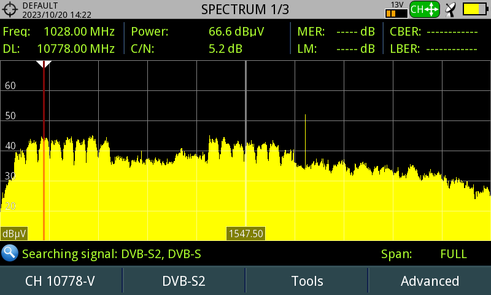491x295 pixels.
Task: Tap the dBµV units label
Action: (x=14, y=234)
